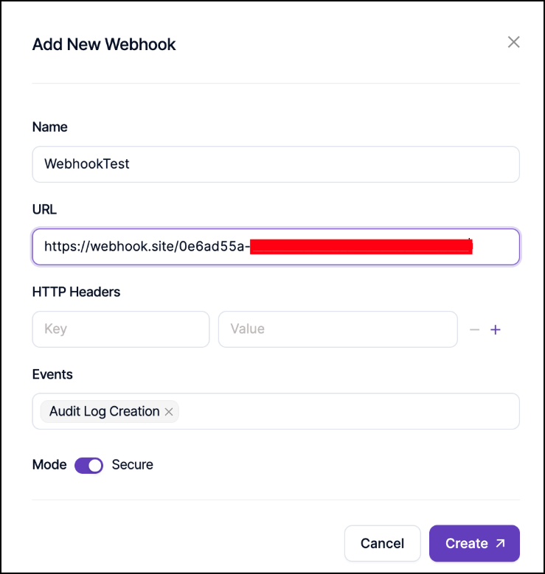The image size is (545, 574).
Task: Click the Name field label
Action: point(49,127)
